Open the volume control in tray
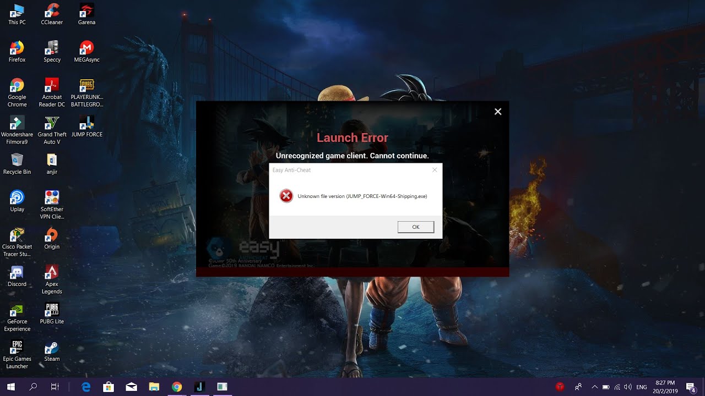The height and width of the screenshot is (396, 705). (x=628, y=387)
